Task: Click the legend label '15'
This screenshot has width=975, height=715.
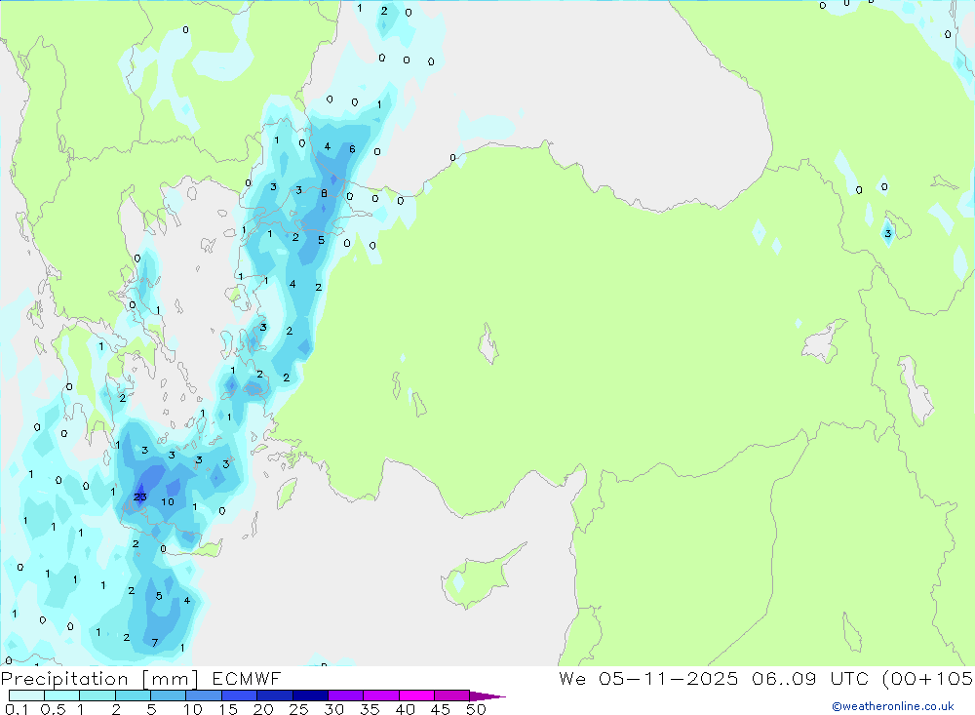Action: point(228,709)
